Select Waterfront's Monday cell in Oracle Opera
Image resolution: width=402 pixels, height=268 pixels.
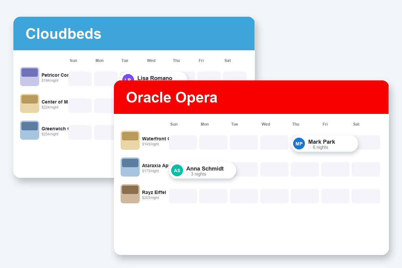(213, 142)
